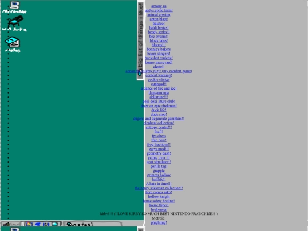Select the notes! taskbar window button

(x=93, y=224)
